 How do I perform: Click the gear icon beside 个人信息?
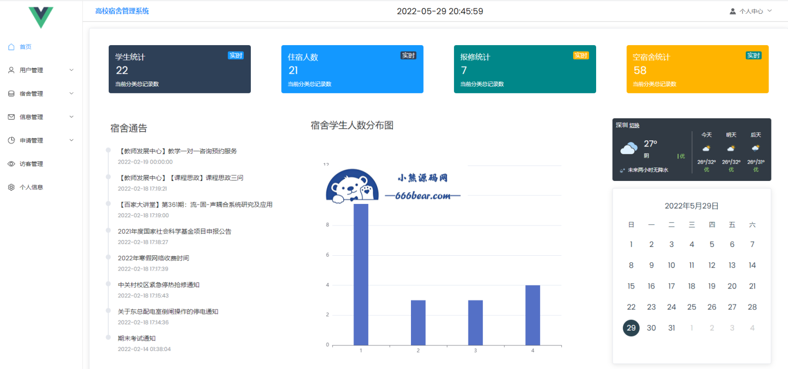(x=11, y=187)
